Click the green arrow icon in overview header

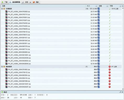coord(2,92)
